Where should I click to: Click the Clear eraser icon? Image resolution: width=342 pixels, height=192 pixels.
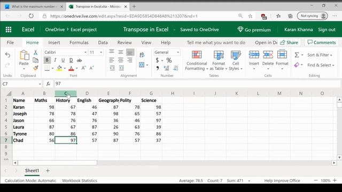point(297,65)
